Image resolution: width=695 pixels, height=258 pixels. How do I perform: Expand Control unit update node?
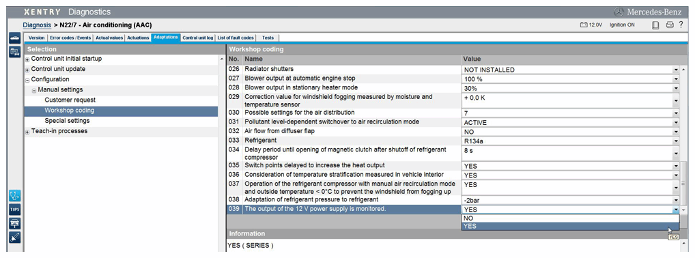click(x=27, y=70)
